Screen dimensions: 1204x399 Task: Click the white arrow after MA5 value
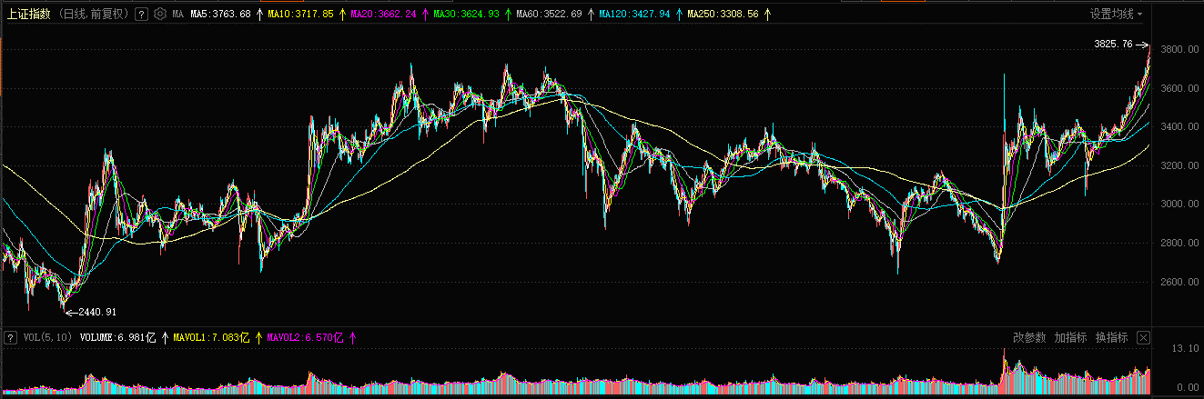pyautogui.click(x=259, y=15)
